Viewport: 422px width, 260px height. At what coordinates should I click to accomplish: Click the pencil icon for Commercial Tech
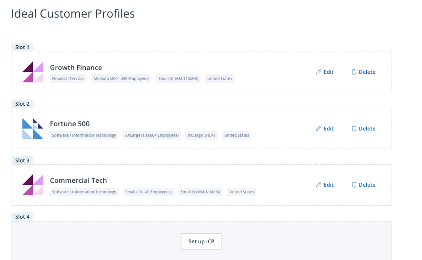click(x=319, y=185)
